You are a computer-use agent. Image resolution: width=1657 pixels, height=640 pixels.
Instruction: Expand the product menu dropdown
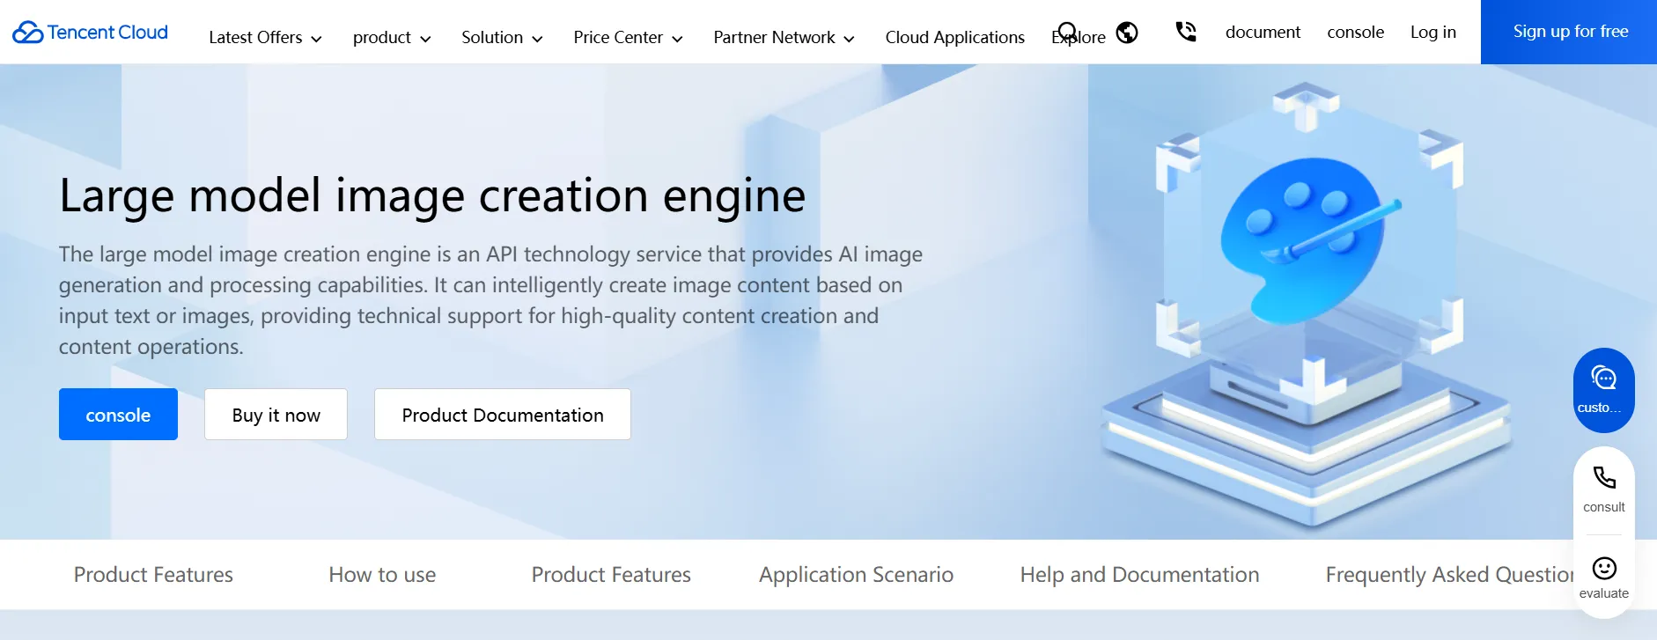click(391, 38)
